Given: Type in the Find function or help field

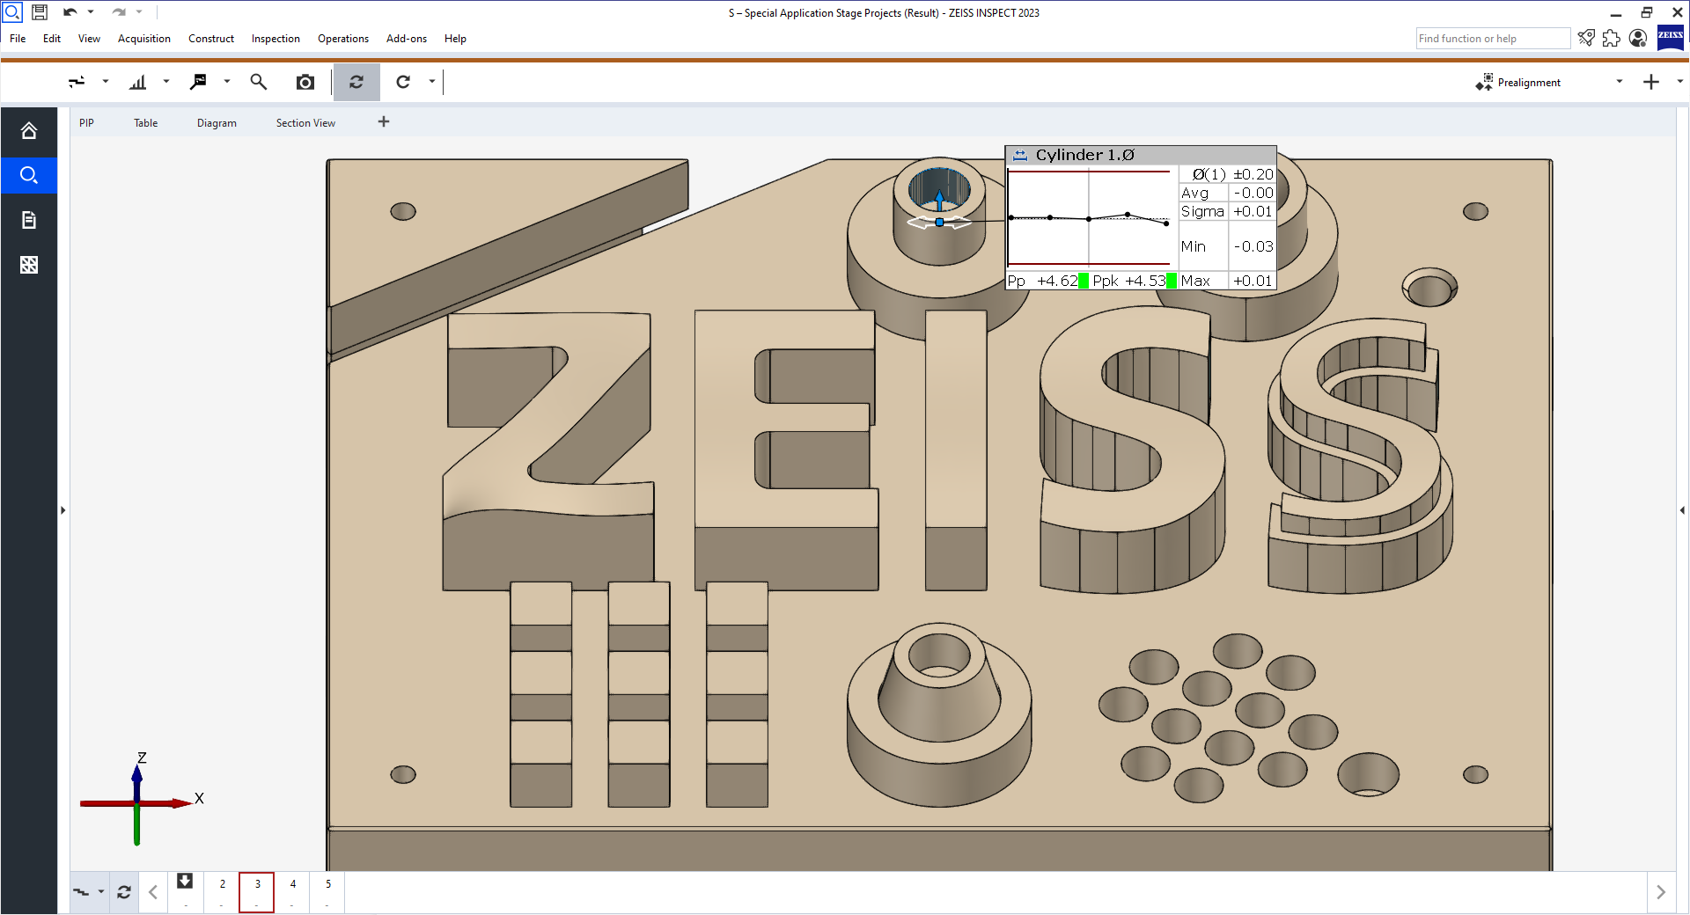Looking at the screenshot, I should click(1492, 38).
